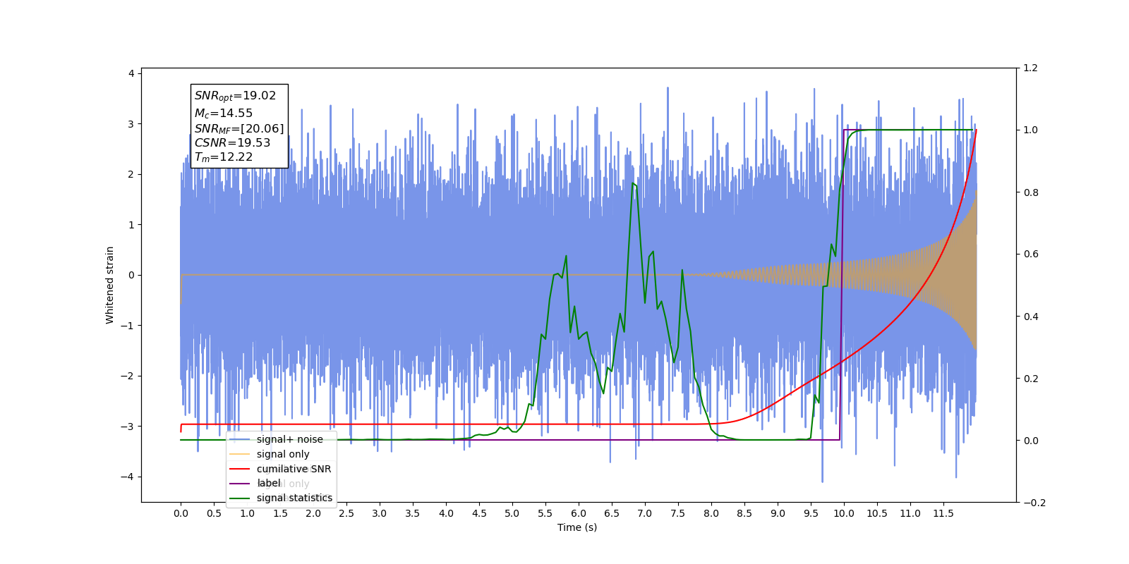The image size is (1129, 564).
Task: Click the green line swatch in legend
Action: [240, 498]
